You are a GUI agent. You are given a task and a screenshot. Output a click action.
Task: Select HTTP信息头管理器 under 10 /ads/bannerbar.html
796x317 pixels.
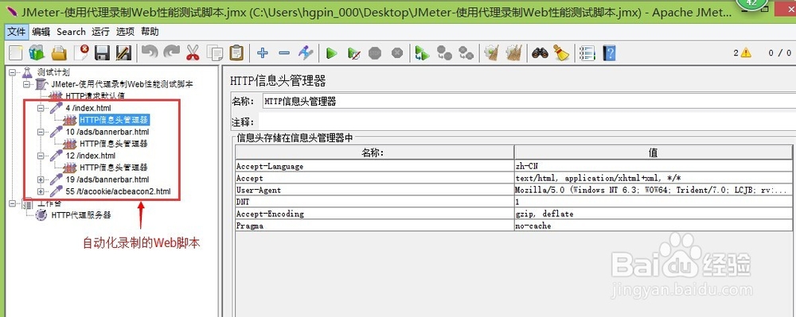pos(114,144)
